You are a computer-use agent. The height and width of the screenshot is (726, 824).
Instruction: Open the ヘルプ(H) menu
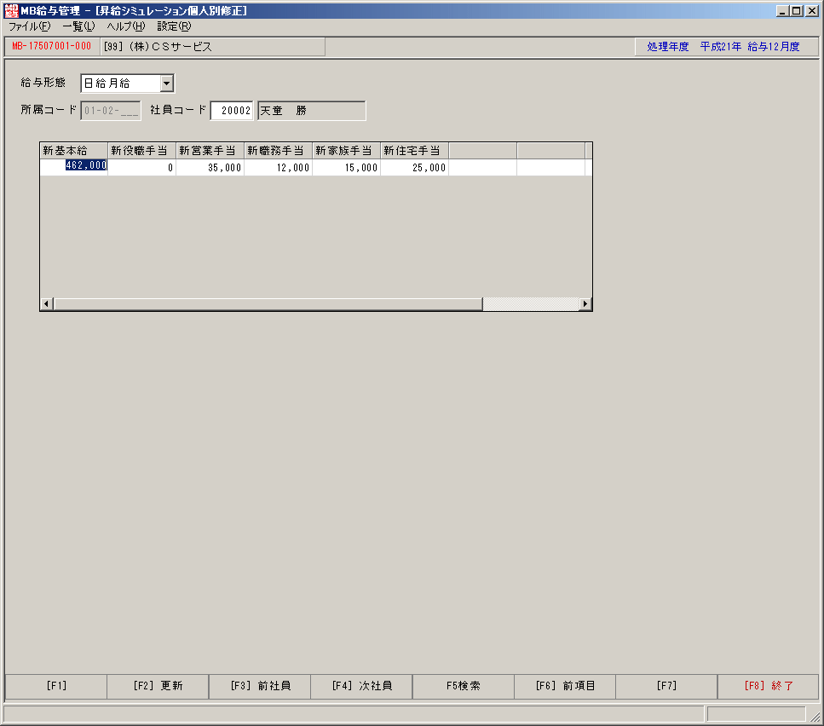(125, 26)
